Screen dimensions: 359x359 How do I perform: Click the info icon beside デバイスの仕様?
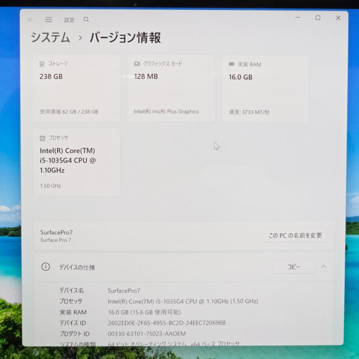pos(46,267)
